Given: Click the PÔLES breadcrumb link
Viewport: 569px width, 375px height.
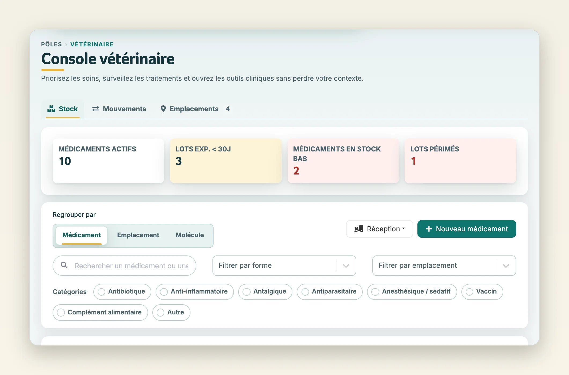Looking at the screenshot, I should [52, 44].
